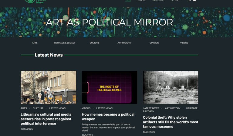233x136 pixels.
Task: Open the Arts category tab
Action: pyautogui.click(x=35, y=43)
